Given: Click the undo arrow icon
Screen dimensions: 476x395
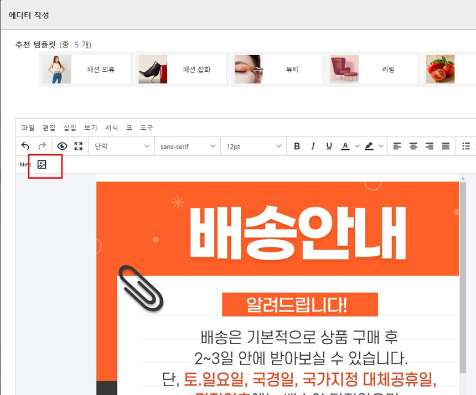Looking at the screenshot, I should click(25, 146).
